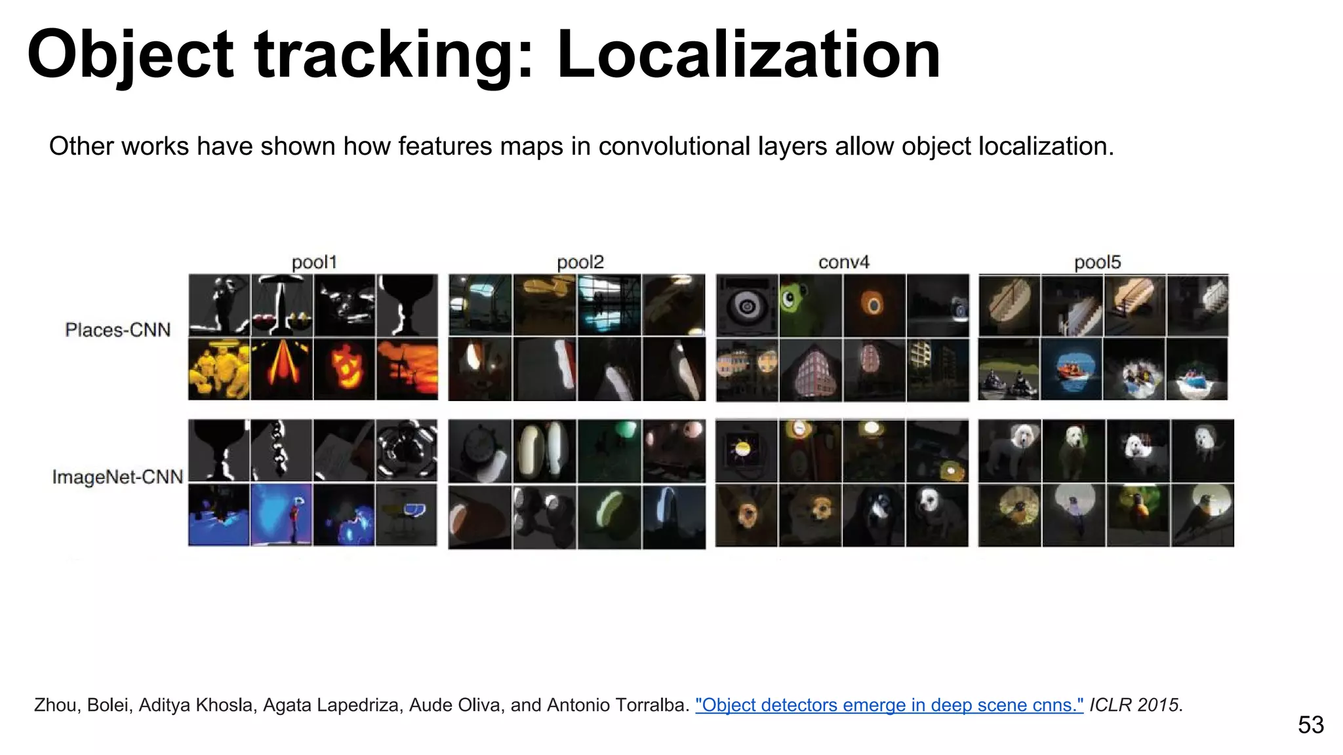Click the Places-CNN row label

pyautogui.click(x=117, y=330)
